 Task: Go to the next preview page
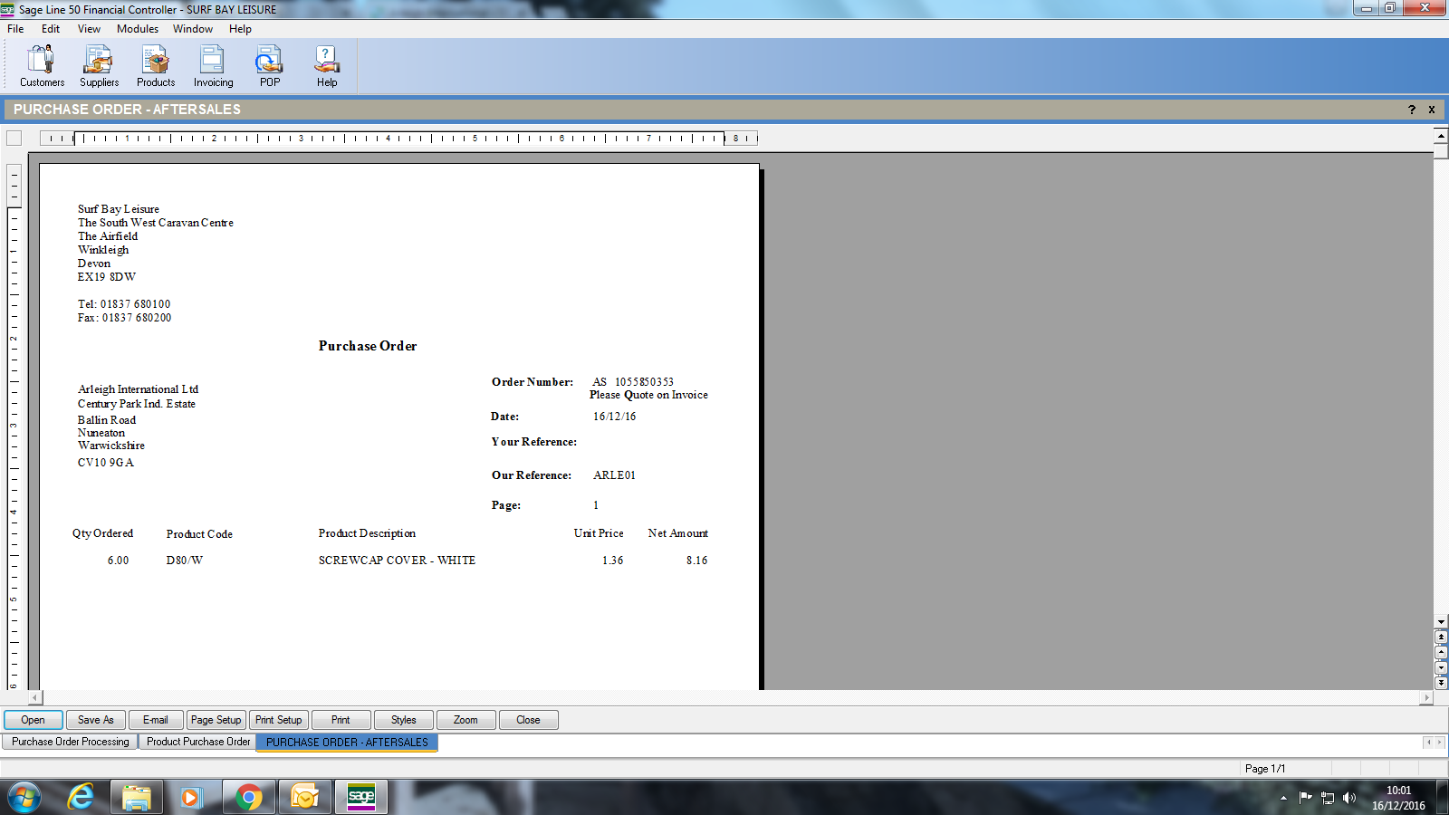[x=1441, y=667]
